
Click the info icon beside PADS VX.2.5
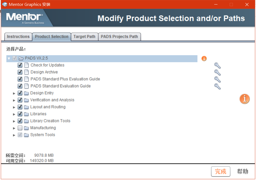(x=204, y=58)
